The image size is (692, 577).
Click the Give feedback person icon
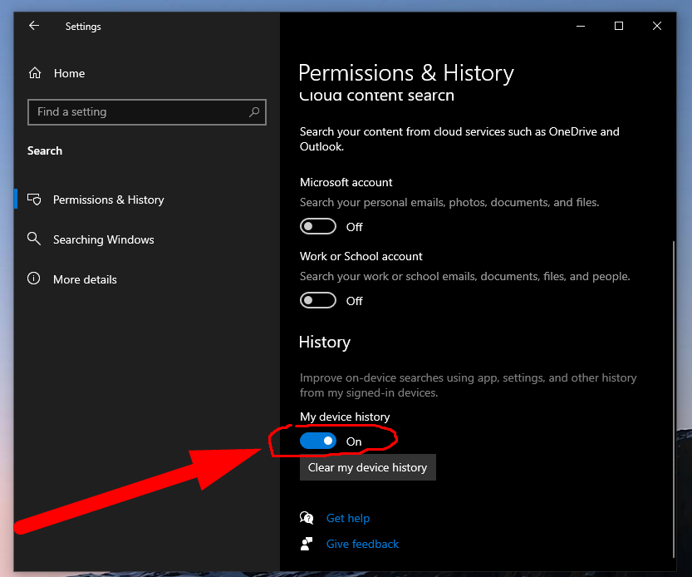(307, 544)
